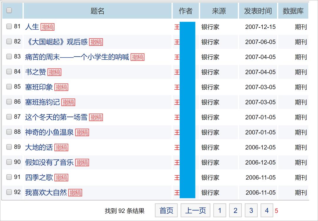The width and height of the screenshot is (318, 221).
Task: Open article 《大国崛起》观后感
Action: [x=56, y=42]
